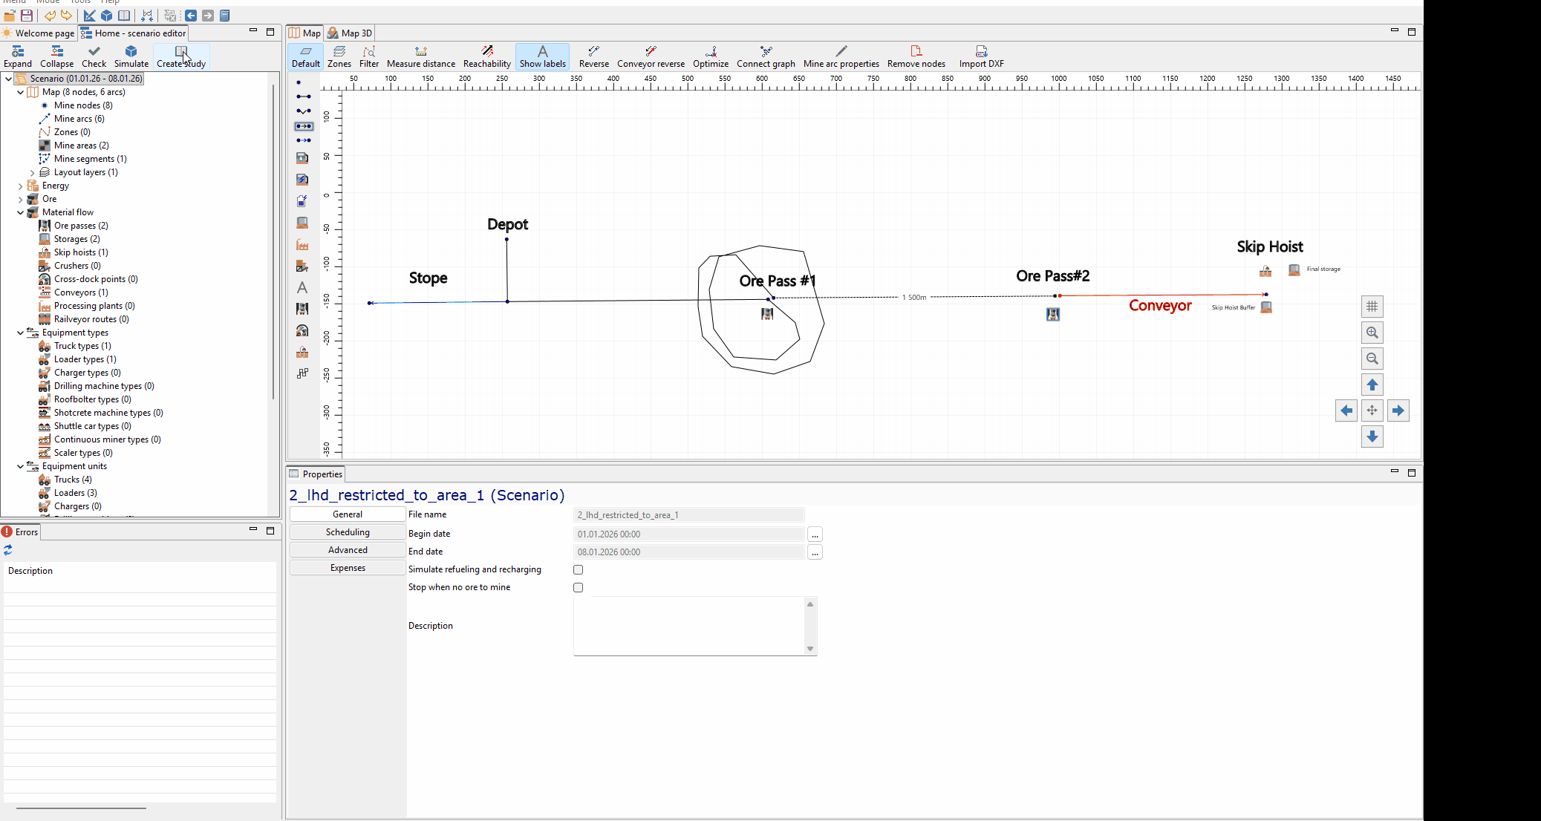
Task: Select the text label tool icon
Action: tap(302, 287)
